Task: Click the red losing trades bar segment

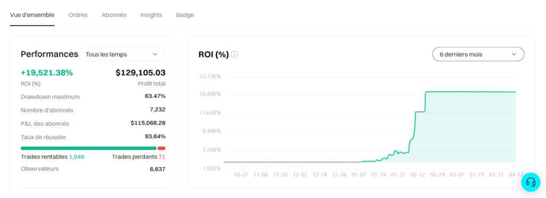Action: point(162,148)
